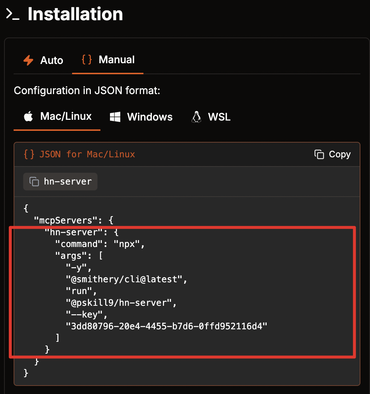Click the key string starting with 3dd80796
The width and height of the screenshot is (370, 394).
pyautogui.click(x=166, y=326)
